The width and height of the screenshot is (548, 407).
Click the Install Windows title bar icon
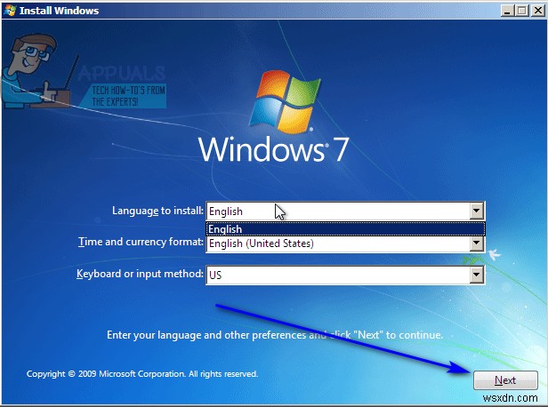(x=10, y=10)
